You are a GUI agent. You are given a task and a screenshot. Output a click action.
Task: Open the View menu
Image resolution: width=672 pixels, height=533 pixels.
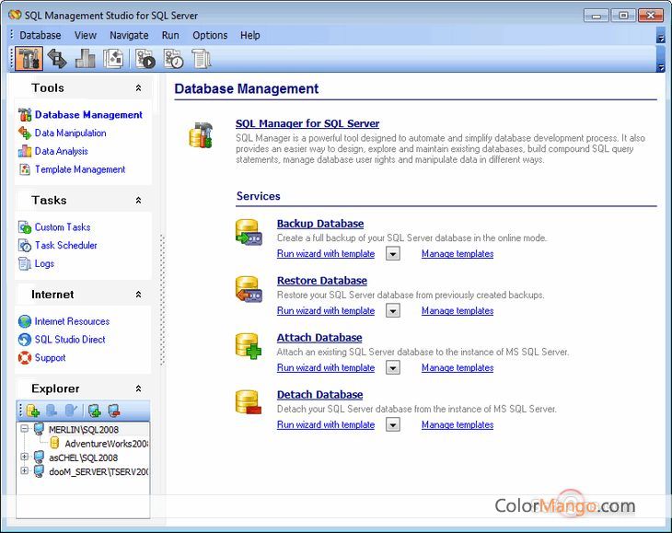click(x=86, y=35)
